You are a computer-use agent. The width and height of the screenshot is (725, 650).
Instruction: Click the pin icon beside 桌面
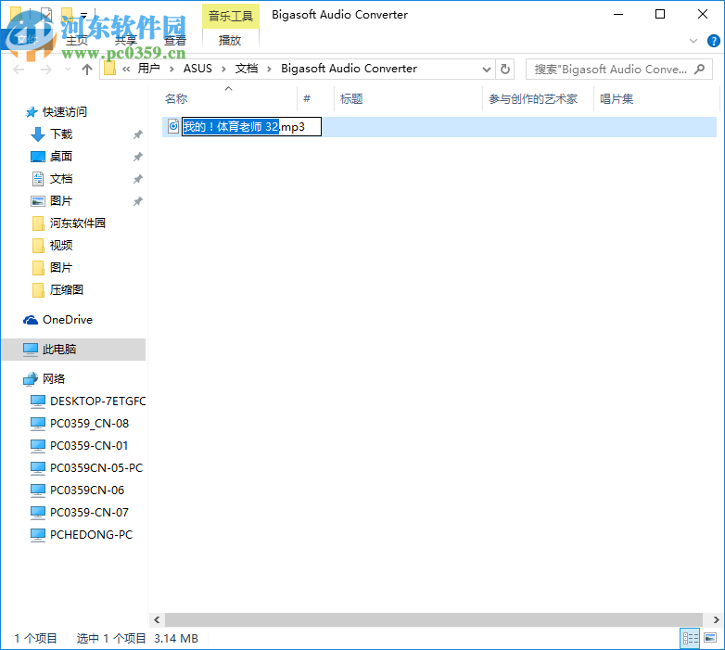(x=138, y=157)
